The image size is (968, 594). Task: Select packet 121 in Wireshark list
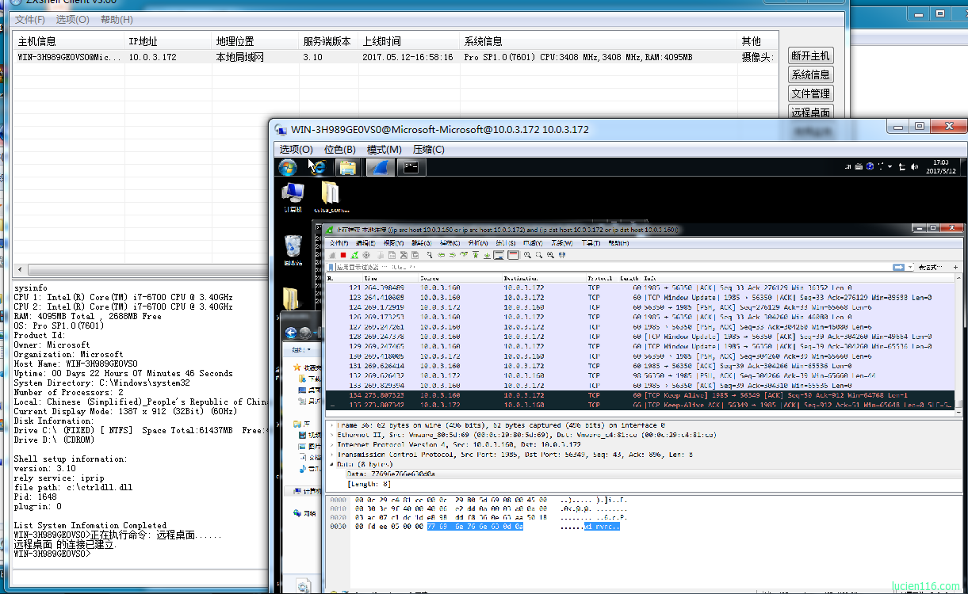[641, 287]
